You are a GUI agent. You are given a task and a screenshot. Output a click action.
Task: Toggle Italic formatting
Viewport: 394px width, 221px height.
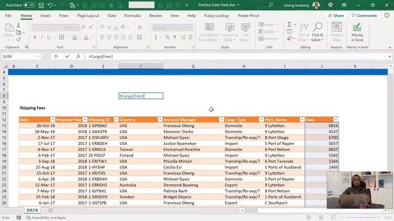(x=41, y=37)
